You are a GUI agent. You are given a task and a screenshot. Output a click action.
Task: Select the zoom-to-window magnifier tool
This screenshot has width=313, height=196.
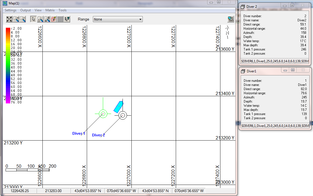[x=40, y=19]
